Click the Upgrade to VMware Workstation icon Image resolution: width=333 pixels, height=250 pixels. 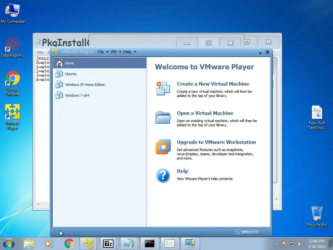[163, 146]
